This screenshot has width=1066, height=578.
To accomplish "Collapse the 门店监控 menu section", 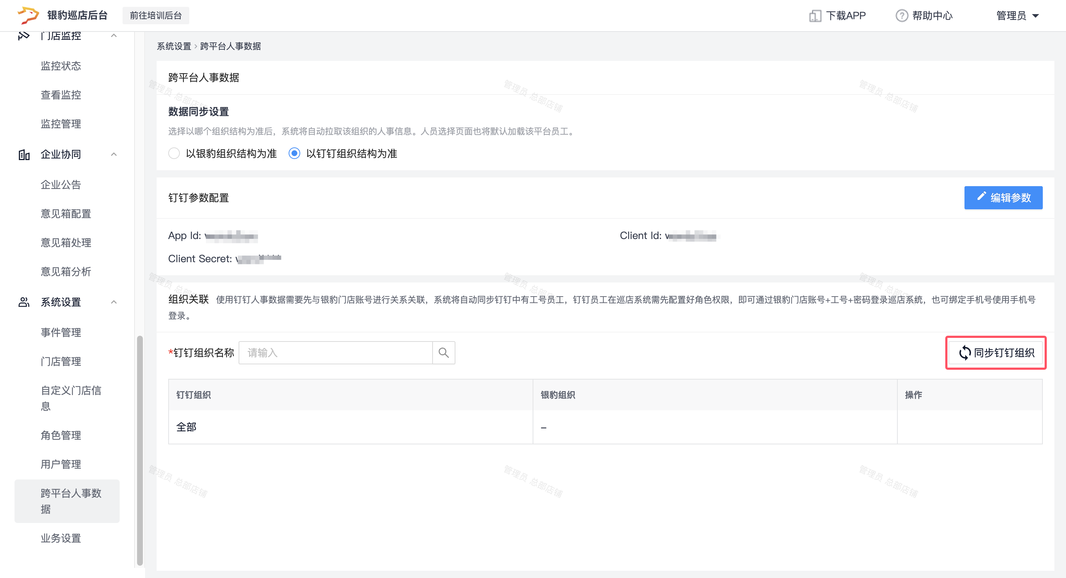I will click(114, 36).
